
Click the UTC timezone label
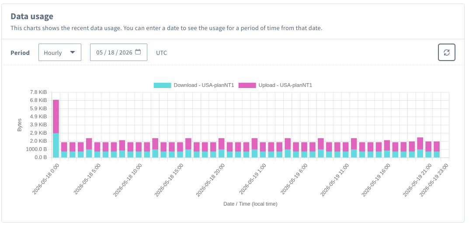pyautogui.click(x=162, y=53)
